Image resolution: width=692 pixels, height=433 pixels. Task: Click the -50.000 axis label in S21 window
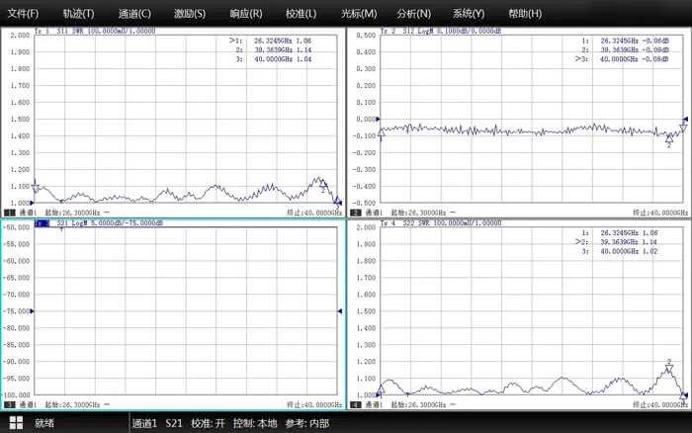(x=17, y=227)
